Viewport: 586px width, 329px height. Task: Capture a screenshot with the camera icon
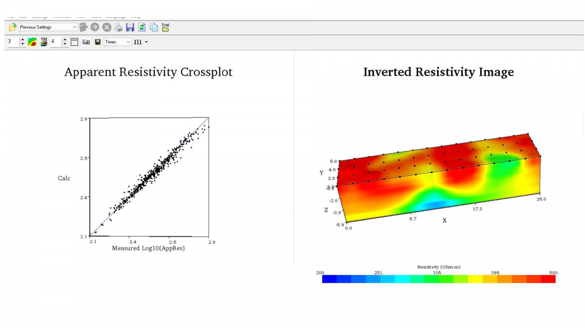coord(86,42)
